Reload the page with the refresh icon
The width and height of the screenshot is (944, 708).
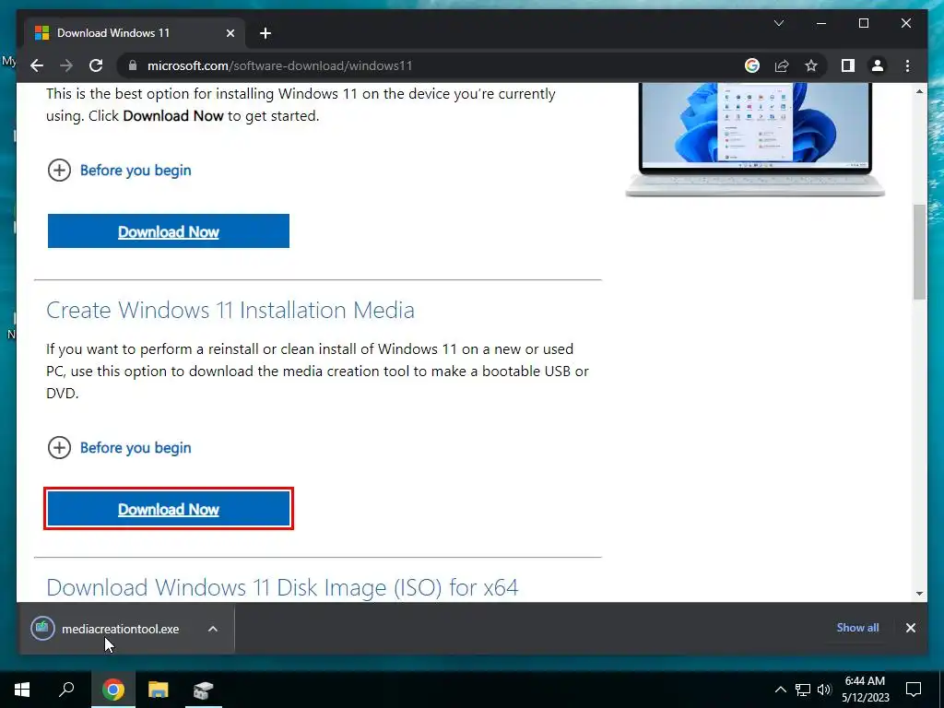click(x=96, y=65)
